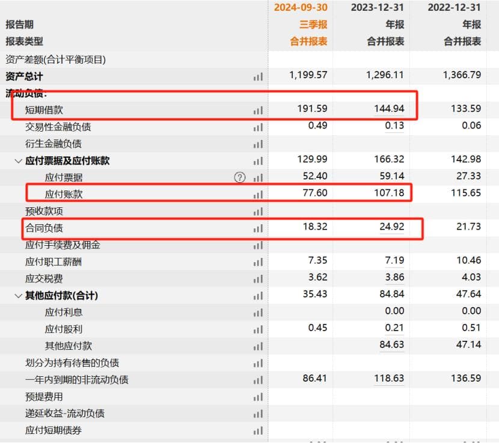Click the 191.59 short-term loan cell
Image resolution: width=499 pixels, height=443 pixels.
coord(312,109)
